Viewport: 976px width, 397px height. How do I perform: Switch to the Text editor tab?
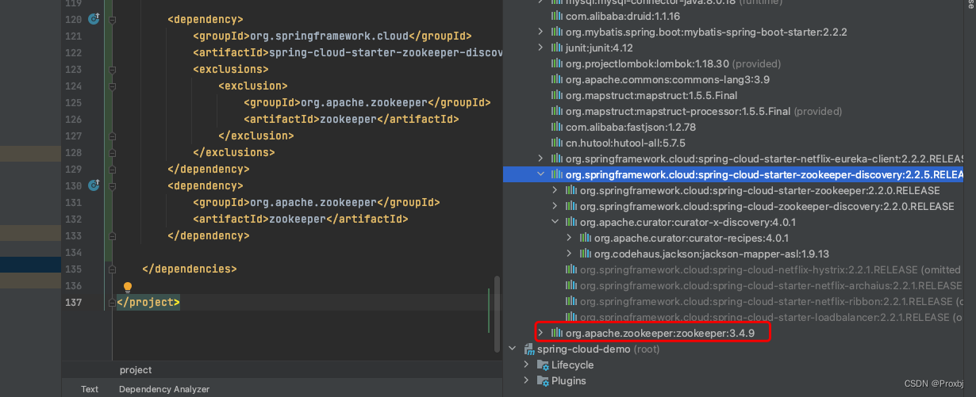click(x=90, y=389)
